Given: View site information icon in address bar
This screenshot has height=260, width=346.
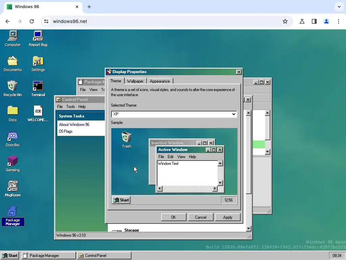Looking at the screenshot, I should pyautogui.click(x=46, y=21).
